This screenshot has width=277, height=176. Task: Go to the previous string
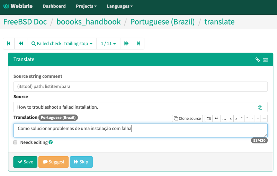pyautogui.click(x=21, y=44)
